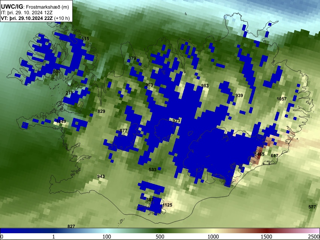Screen dimensions: 320x240
Task: Select the map value 983
Action: (205, 86)
